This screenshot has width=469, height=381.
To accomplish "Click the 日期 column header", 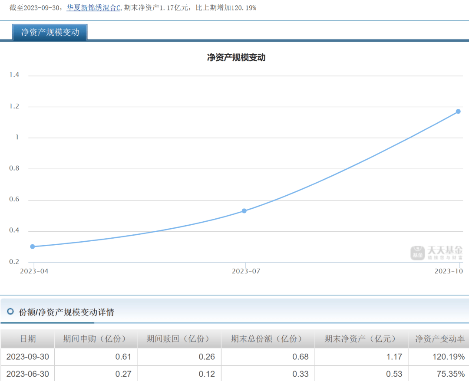I will (28, 339).
